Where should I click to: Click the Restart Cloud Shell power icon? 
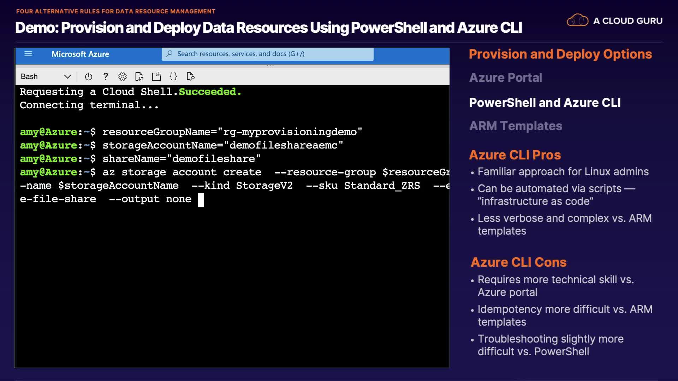[x=88, y=77]
